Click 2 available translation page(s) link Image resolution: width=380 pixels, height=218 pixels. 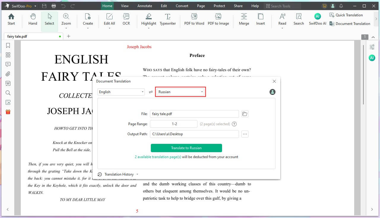(158, 157)
